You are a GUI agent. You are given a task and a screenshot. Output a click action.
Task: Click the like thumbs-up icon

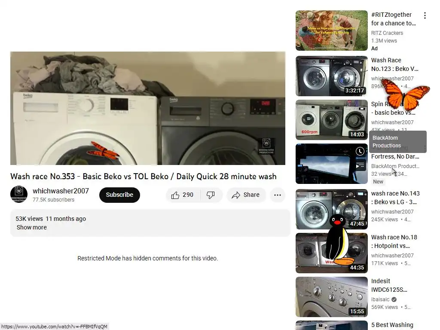tap(175, 195)
